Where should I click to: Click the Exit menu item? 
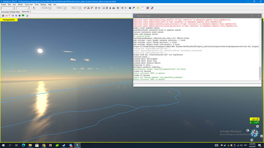pos(55,5)
